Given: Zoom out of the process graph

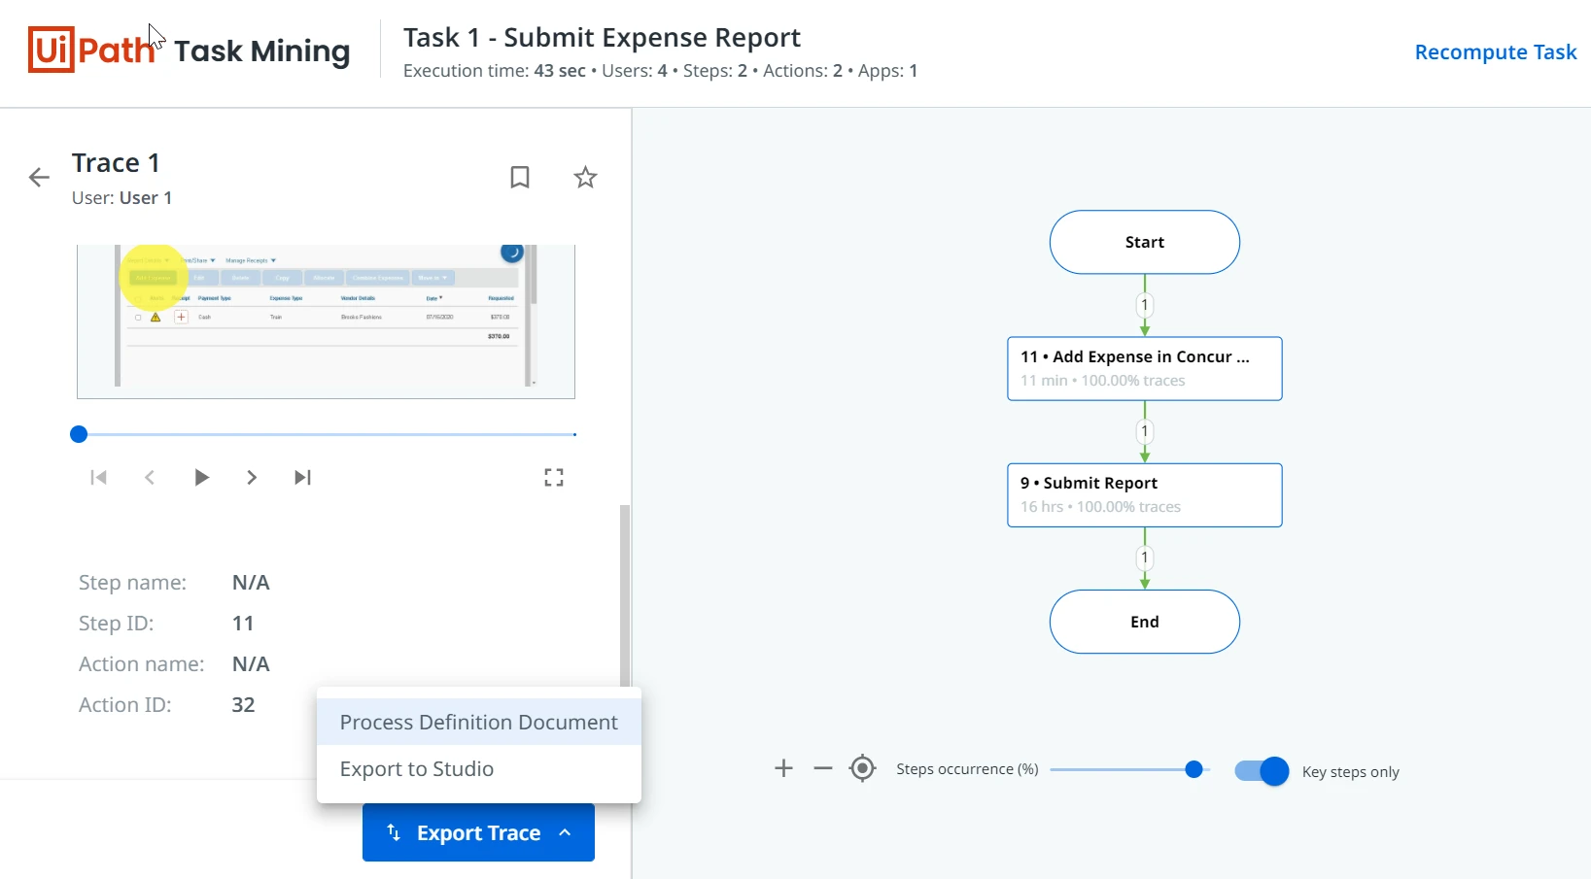Looking at the screenshot, I should 823,768.
